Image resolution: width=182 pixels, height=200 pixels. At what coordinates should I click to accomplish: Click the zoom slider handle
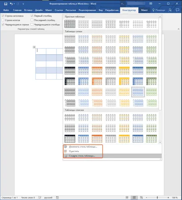157,197
